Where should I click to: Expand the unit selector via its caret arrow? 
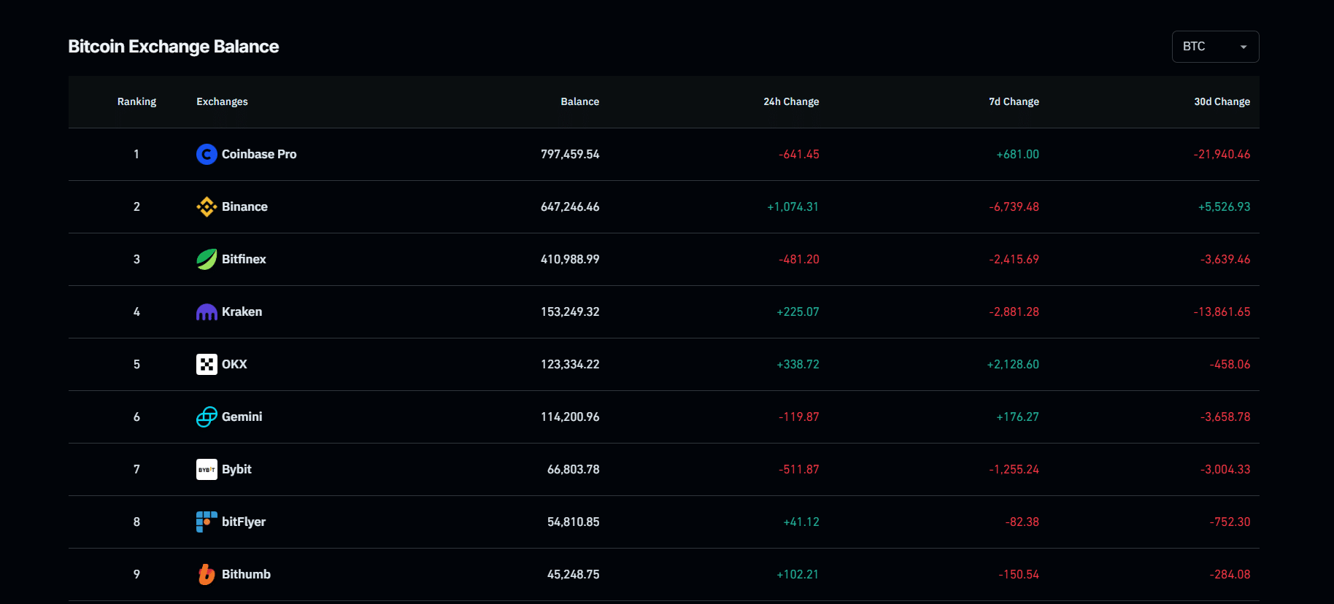coord(1244,47)
